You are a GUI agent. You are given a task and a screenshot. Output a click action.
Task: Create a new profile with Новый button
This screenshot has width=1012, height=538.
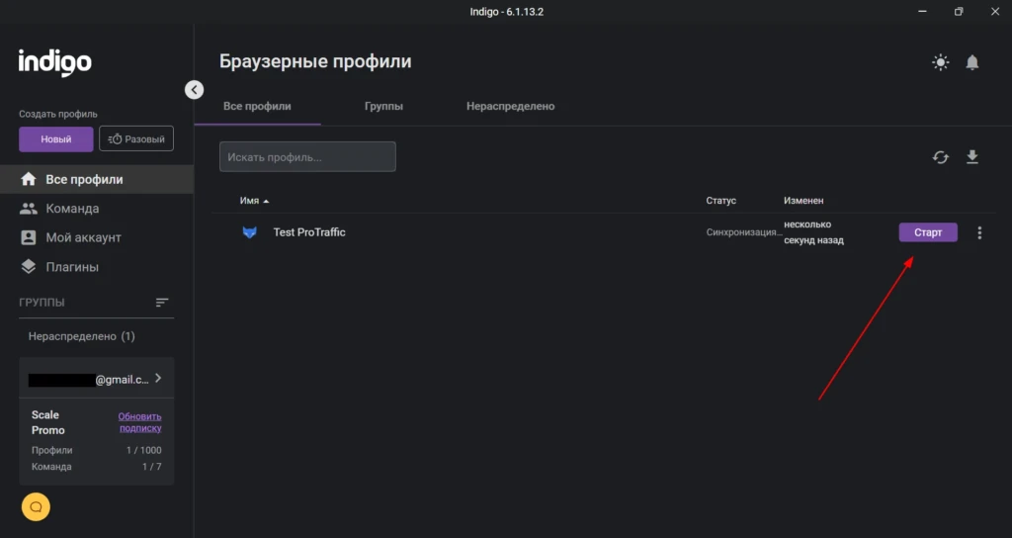[56, 138]
